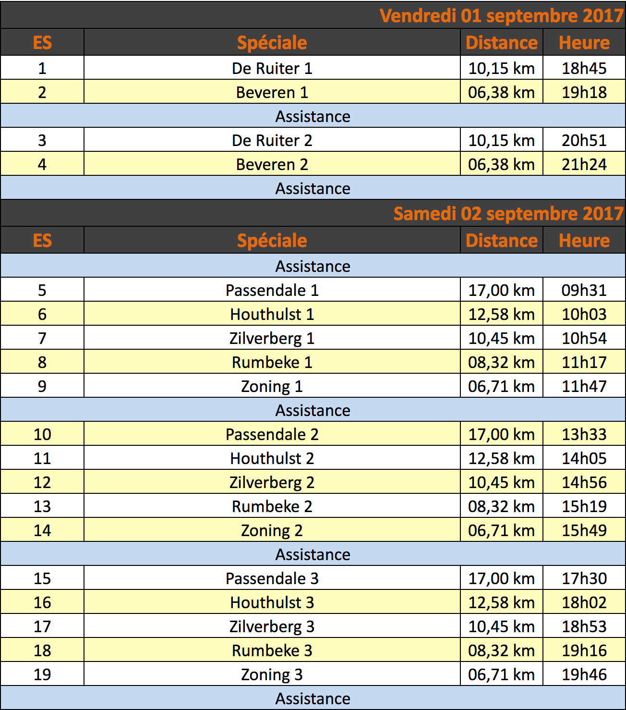Select the Zoning 1 row
The height and width of the screenshot is (710, 626).
coord(313,386)
